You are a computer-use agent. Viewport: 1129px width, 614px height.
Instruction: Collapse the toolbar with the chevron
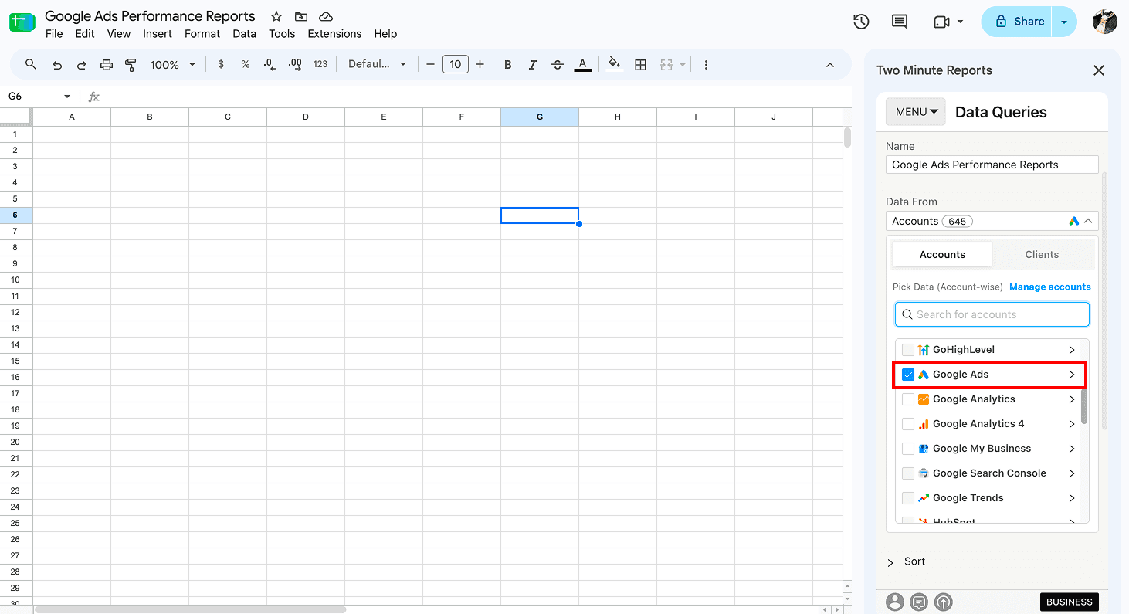tap(830, 65)
